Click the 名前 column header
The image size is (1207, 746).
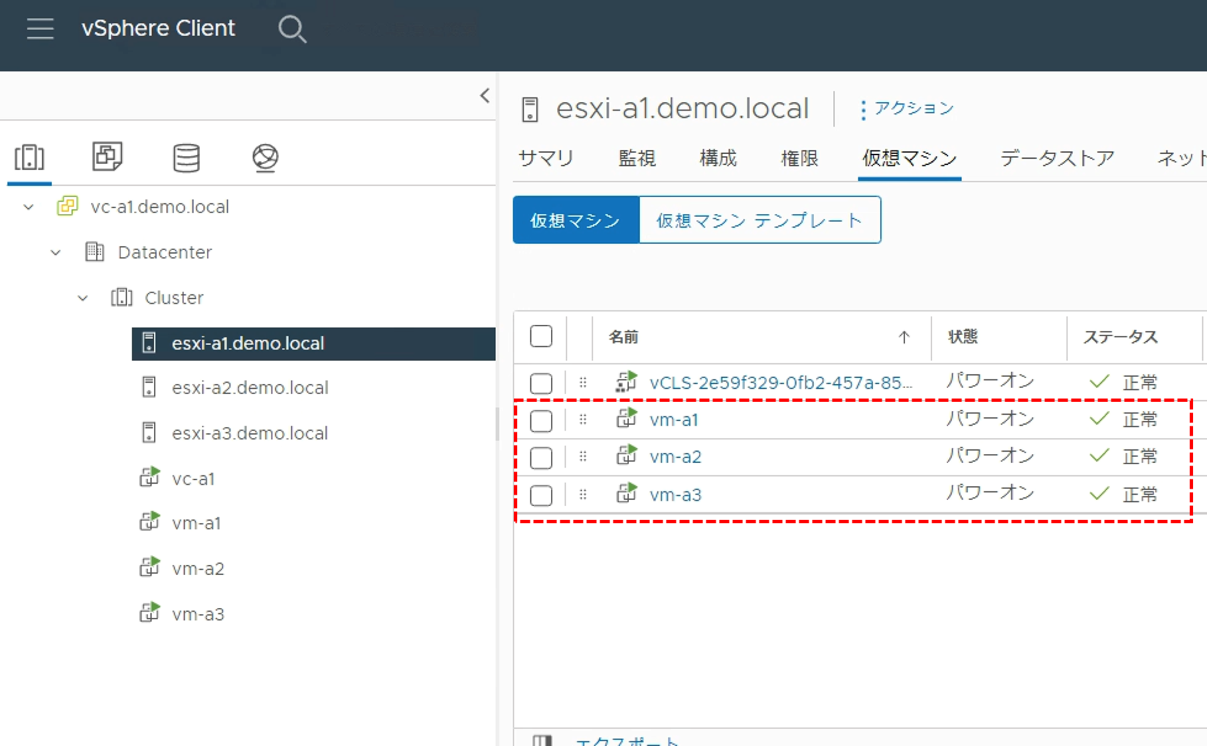pos(623,337)
